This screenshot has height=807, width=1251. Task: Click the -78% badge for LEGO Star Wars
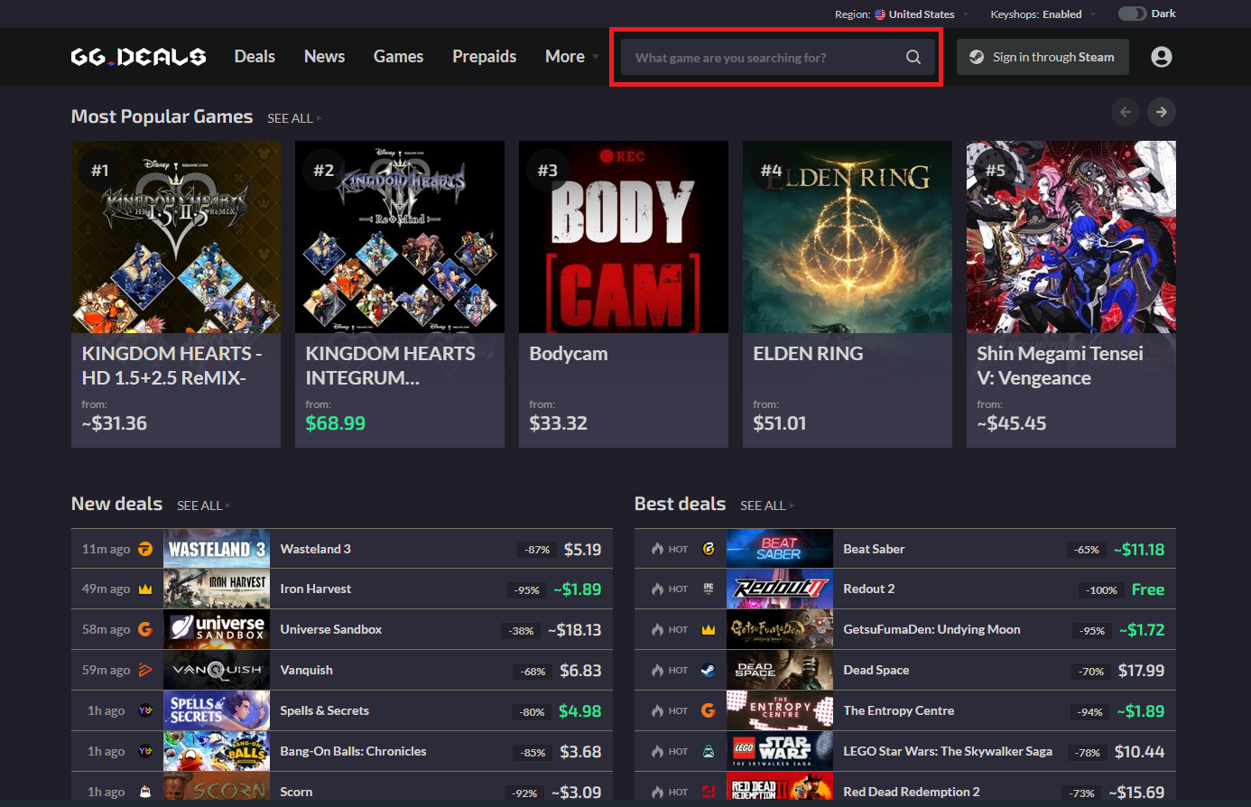[1088, 753]
